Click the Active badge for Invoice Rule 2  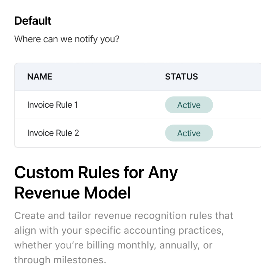[x=189, y=133]
